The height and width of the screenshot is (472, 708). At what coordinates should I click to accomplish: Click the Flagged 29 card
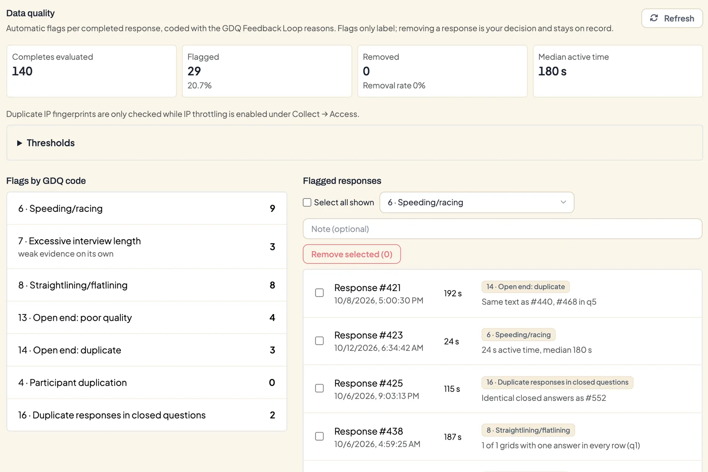tap(267, 71)
